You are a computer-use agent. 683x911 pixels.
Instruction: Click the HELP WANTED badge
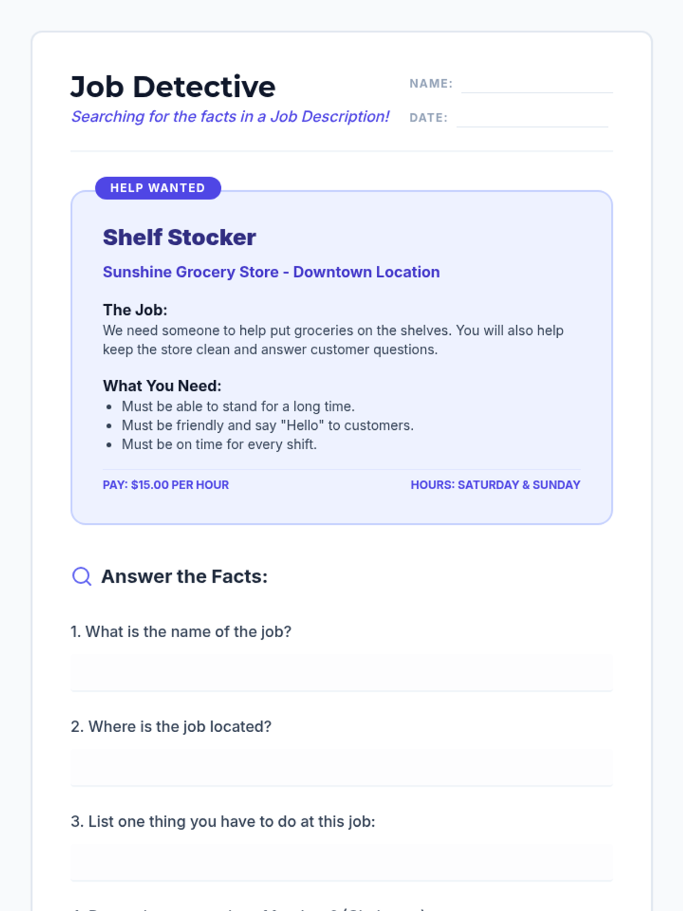pos(158,188)
